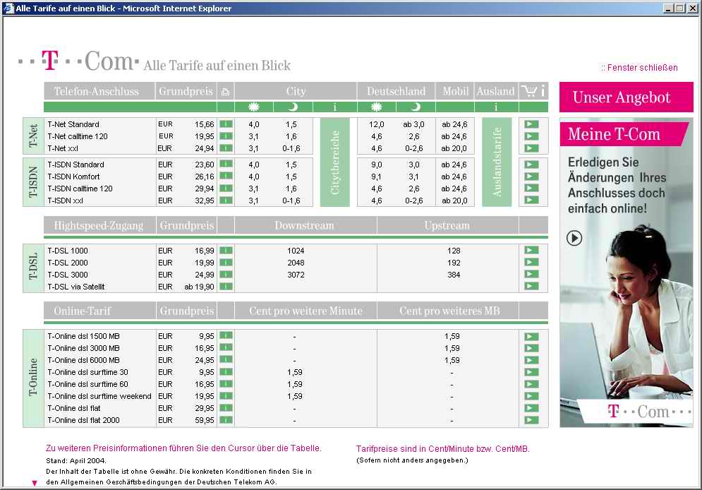Show info for T-DSL via Satellit
This screenshot has height=490, width=702.
tap(226, 287)
